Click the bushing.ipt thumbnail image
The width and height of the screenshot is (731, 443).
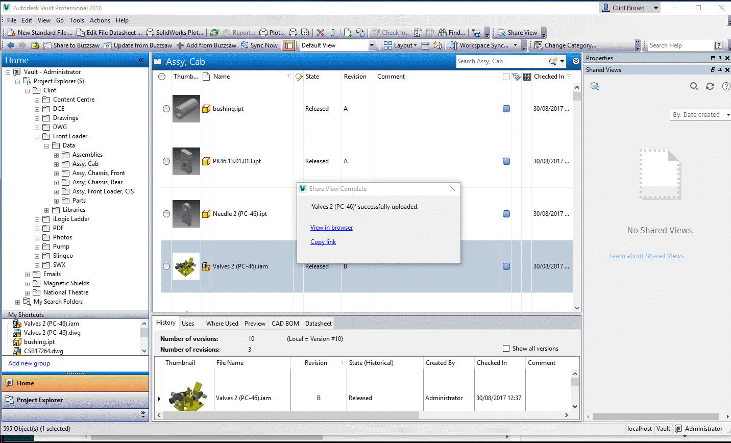(x=186, y=109)
